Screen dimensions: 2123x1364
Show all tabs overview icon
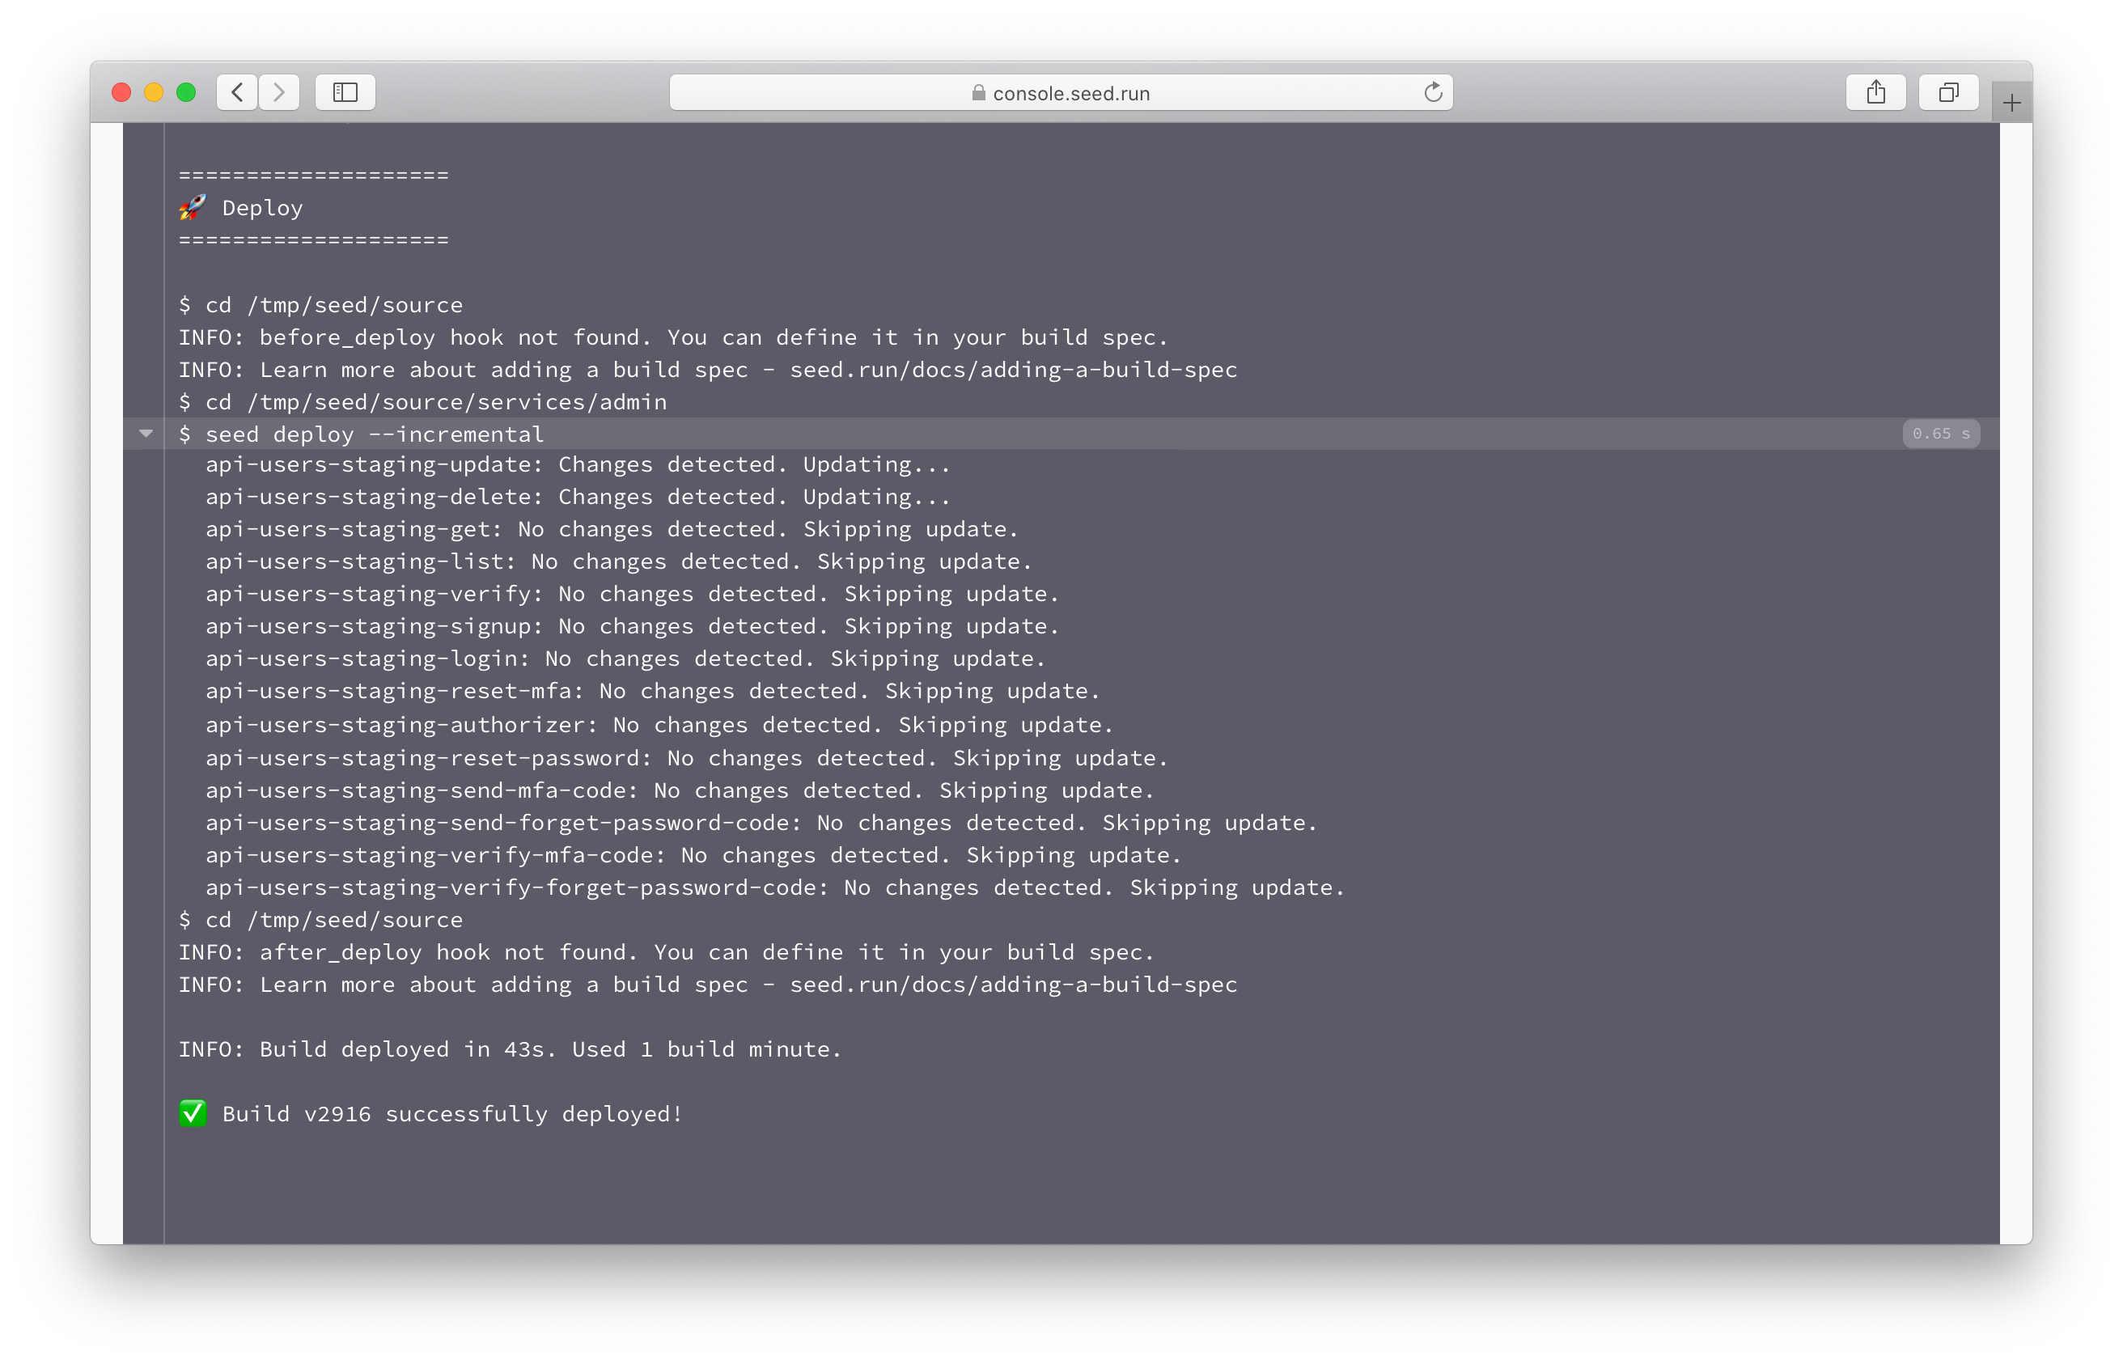pos(1947,92)
